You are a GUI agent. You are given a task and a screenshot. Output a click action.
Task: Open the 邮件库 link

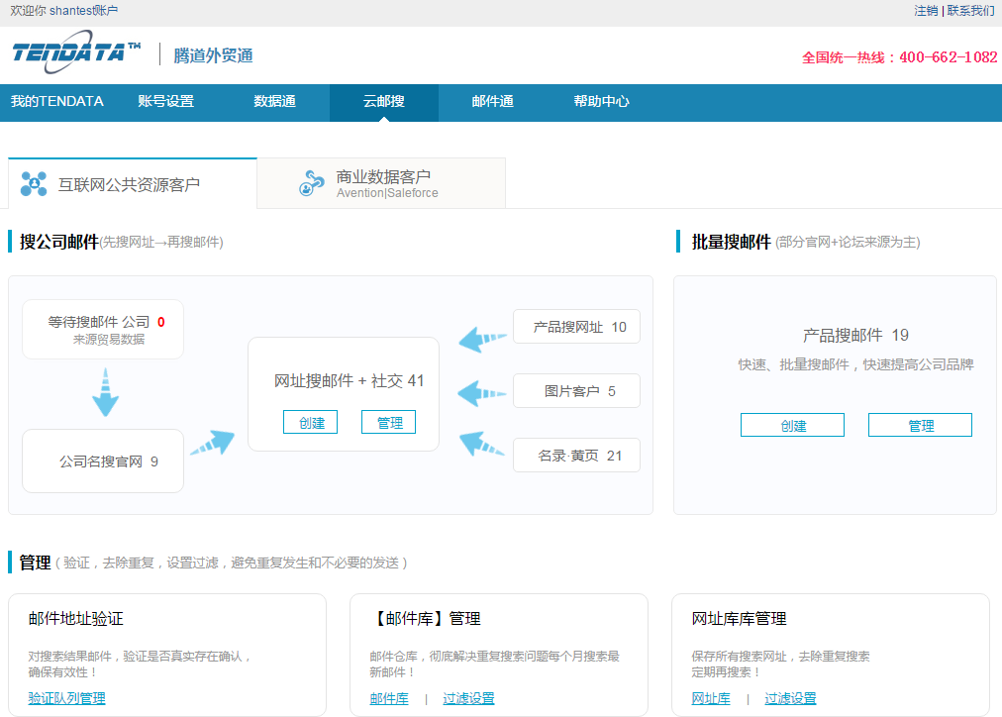tap(389, 698)
